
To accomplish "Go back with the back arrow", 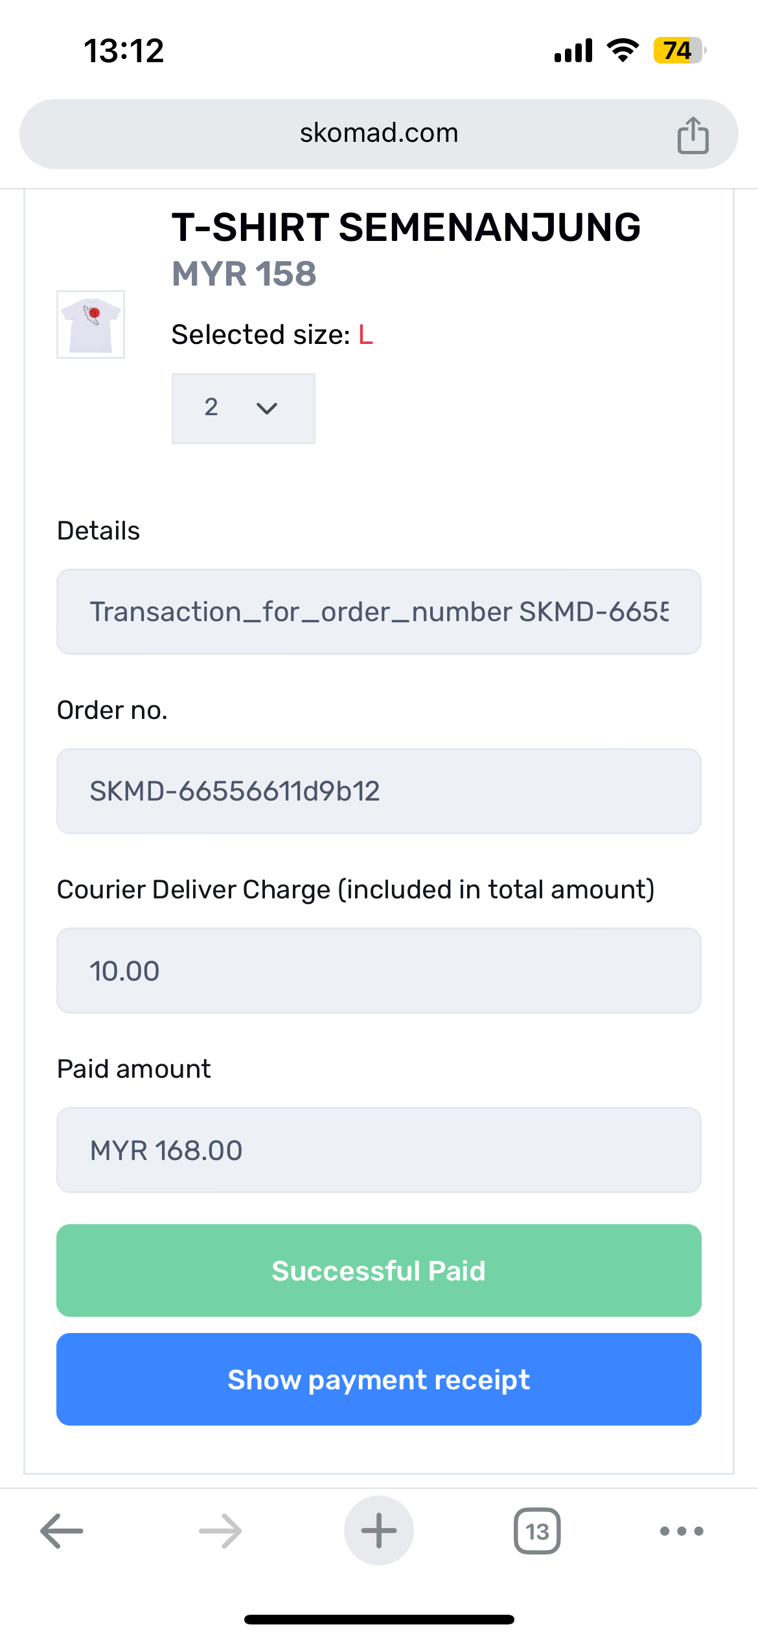I will point(62,1531).
